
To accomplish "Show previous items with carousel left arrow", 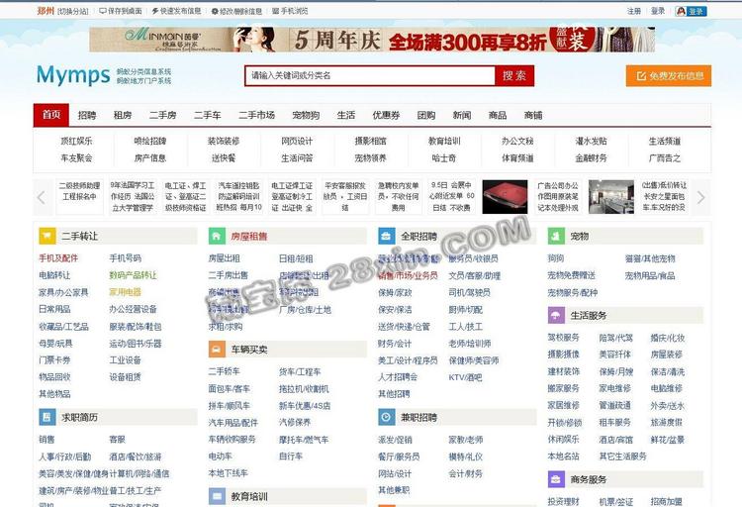I will pyautogui.click(x=42, y=197).
